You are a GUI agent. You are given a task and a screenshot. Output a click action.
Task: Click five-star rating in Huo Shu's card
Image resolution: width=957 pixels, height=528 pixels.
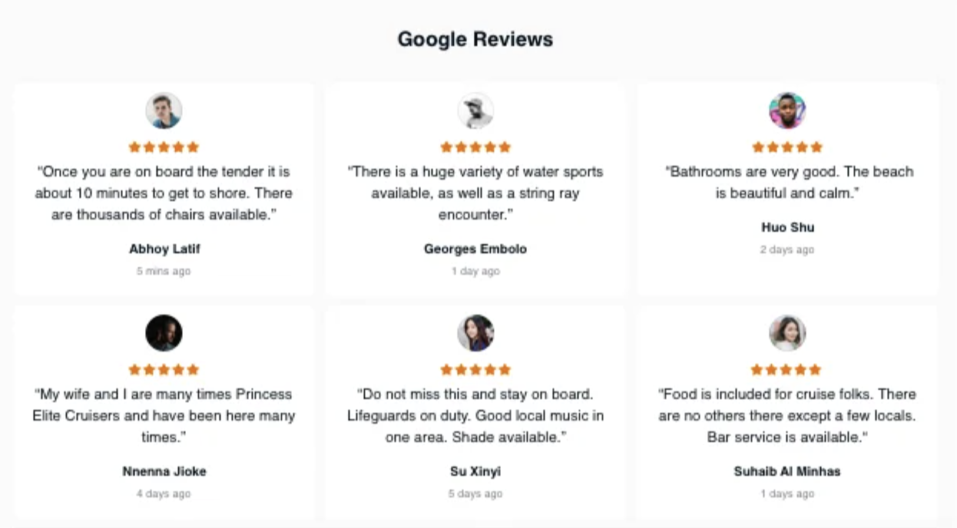(x=787, y=147)
